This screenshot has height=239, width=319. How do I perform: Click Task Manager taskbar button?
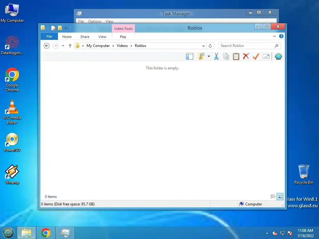pyautogui.click(x=65, y=233)
